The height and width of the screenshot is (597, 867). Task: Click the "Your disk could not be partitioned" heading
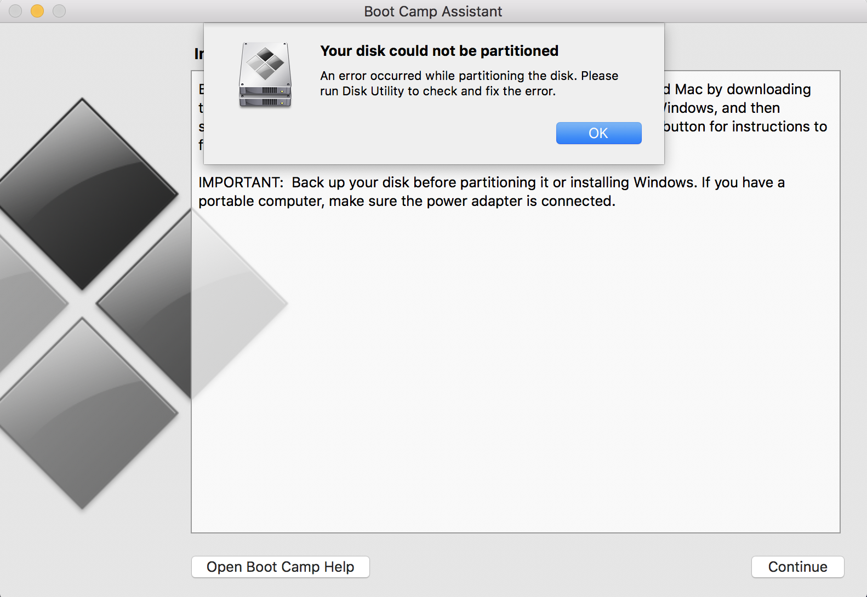(439, 51)
